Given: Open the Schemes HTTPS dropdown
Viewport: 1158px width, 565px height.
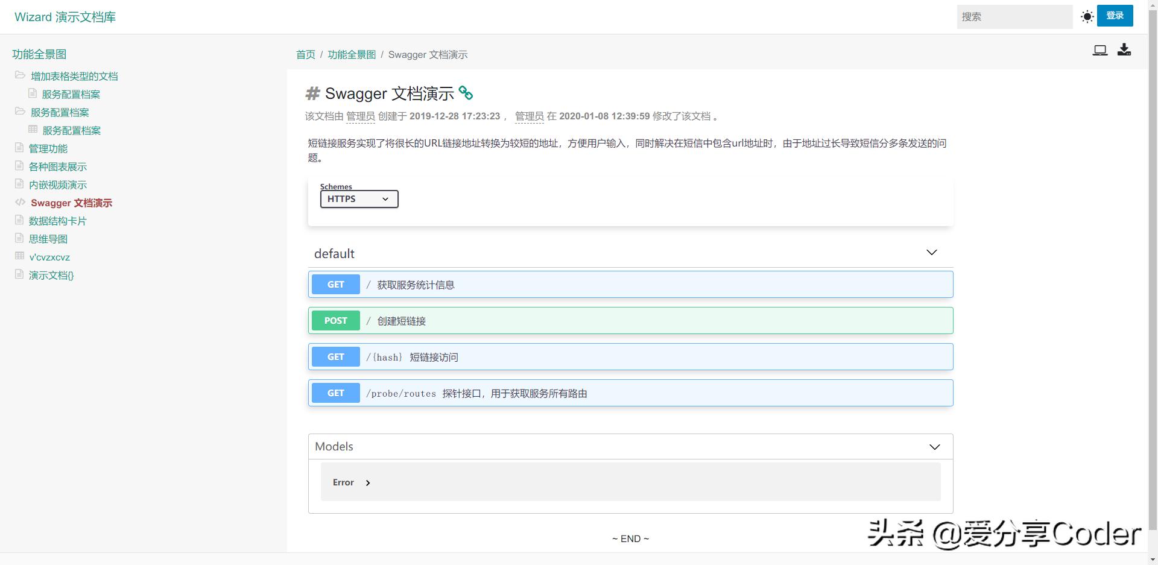Looking at the screenshot, I should coord(359,199).
